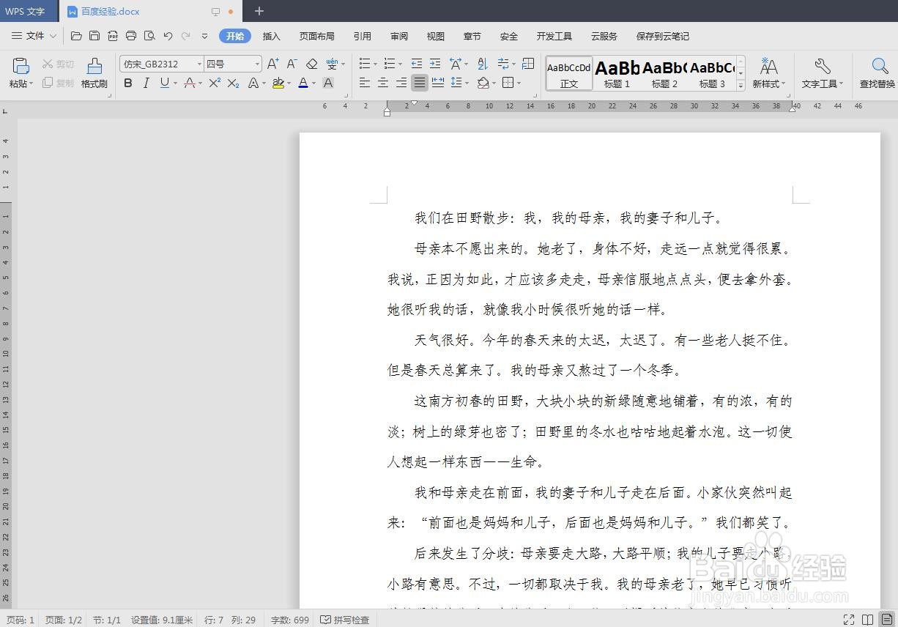The height and width of the screenshot is (627, 898).
Task: Open the 文件 menu
Action: coord(34,36)
